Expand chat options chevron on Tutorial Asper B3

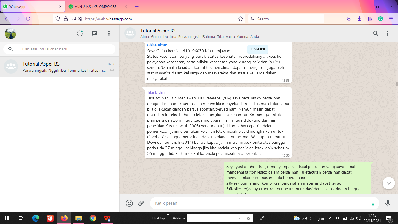pyautogui.click(x=112, y=71)
